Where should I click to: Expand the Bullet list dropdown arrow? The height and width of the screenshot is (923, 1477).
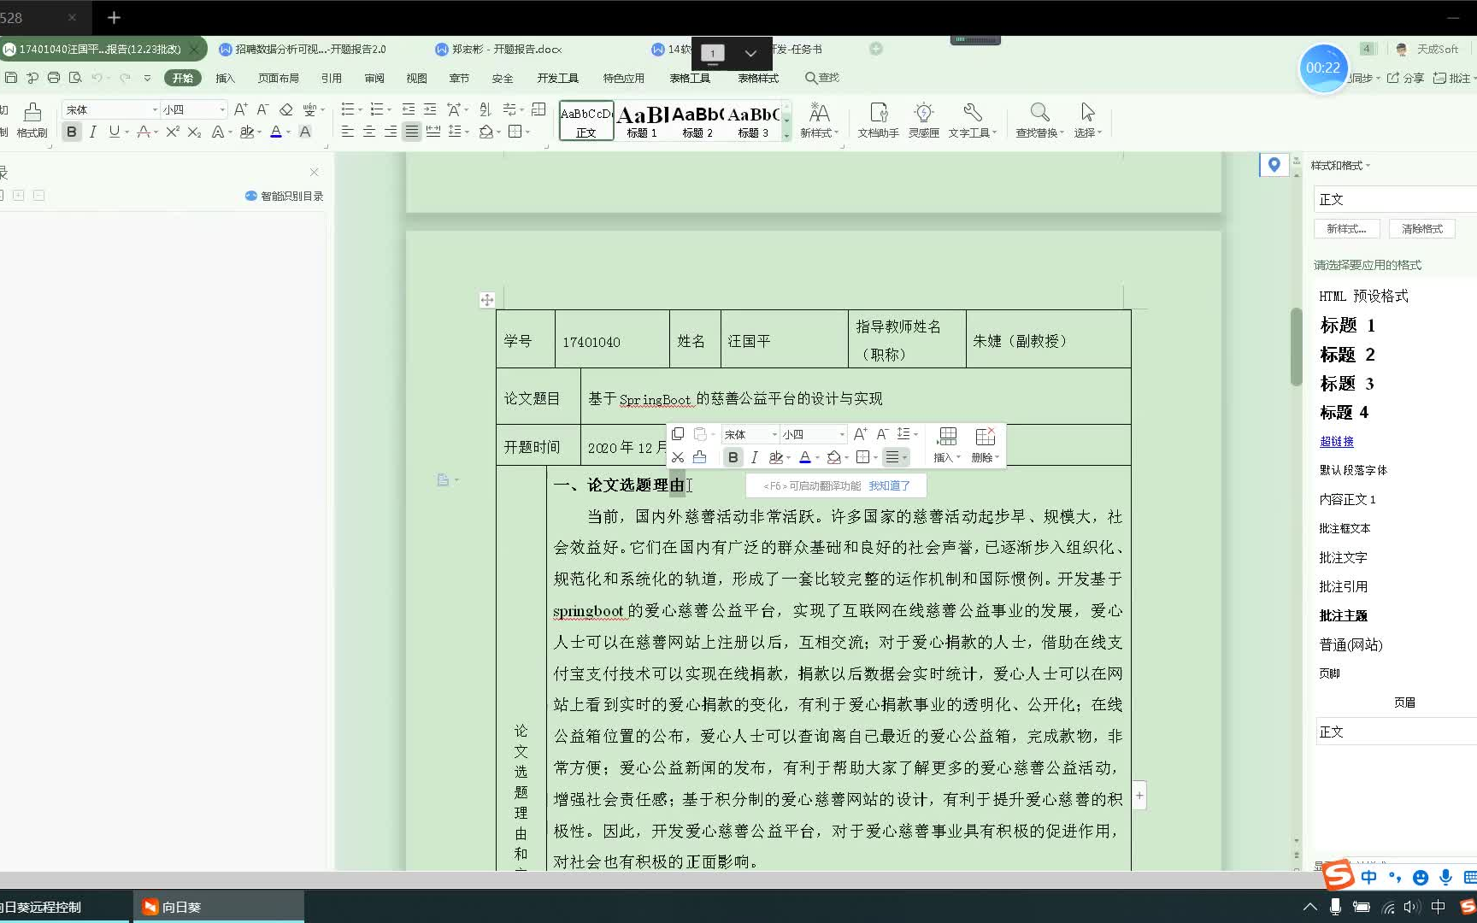360,109
